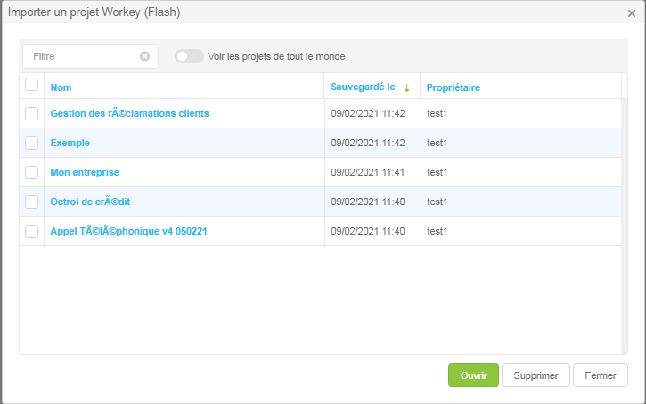646x404 pixels.
Task: Sort by the Nom column header
Action: 61,87
